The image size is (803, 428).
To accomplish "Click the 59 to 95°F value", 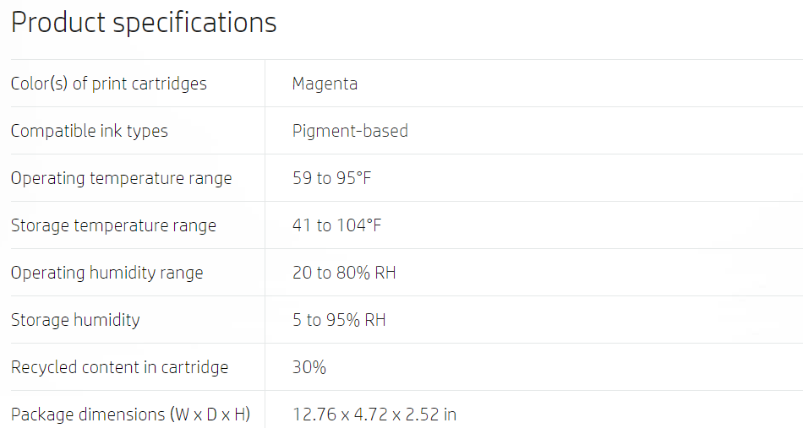I will 332,178.
